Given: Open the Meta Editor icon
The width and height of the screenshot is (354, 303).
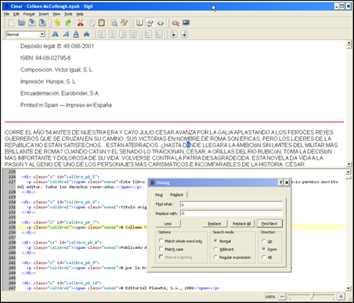Looking at the screenshot, I should [x=175, y=23].
